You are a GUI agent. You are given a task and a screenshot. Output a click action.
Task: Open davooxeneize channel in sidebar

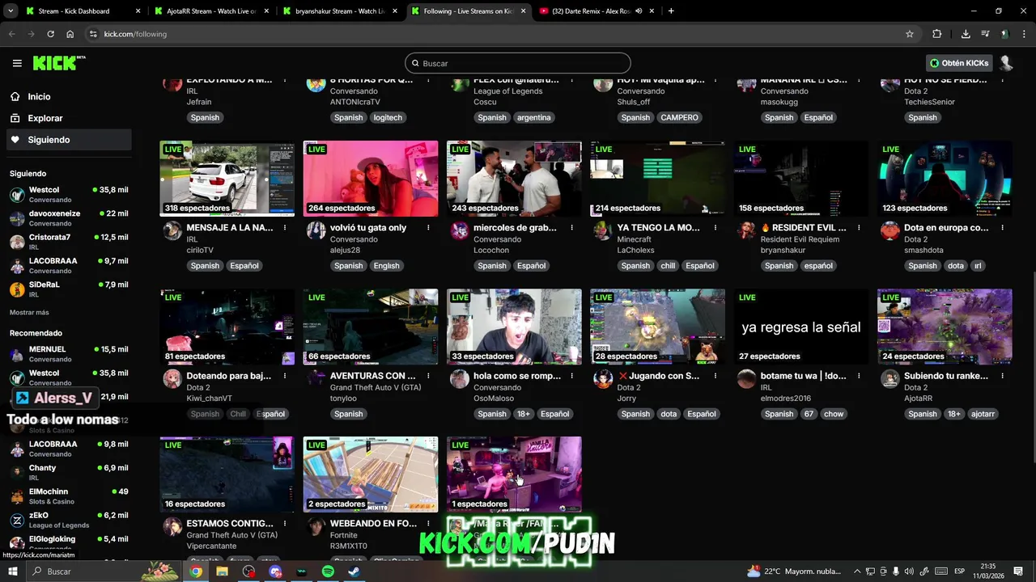click(68, 218)
